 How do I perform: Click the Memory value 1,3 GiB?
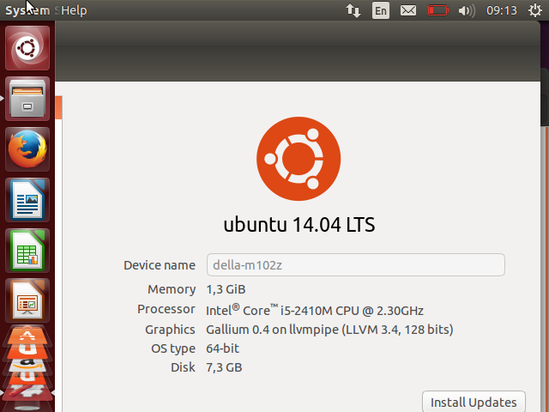(226, 289)
